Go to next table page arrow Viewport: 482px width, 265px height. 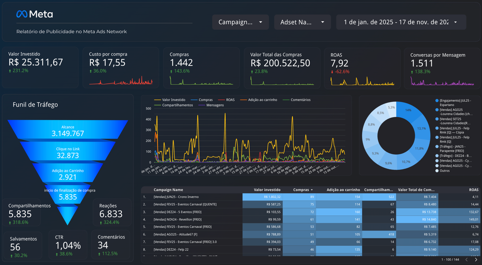click(476, 260)
